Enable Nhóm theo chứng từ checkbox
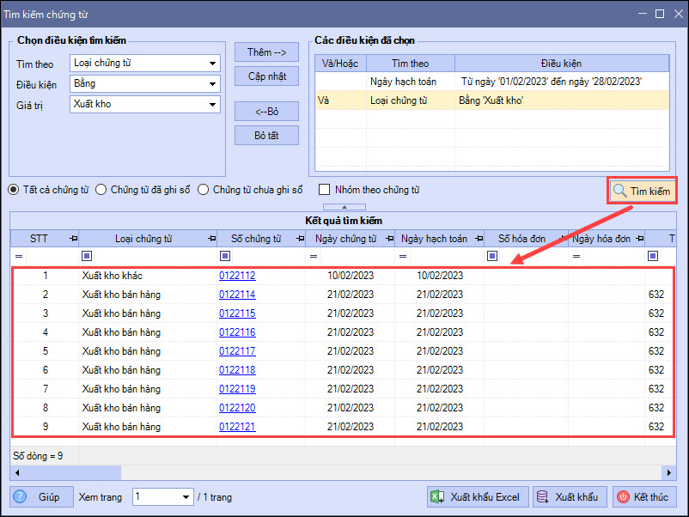Viewport: 689px width, 517px height. coord(325,190)
